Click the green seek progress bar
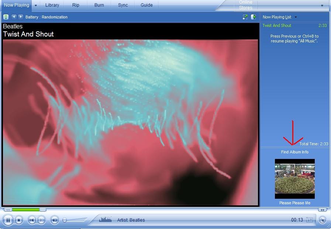This screenshot has width=331, height=229. (26, 210)
